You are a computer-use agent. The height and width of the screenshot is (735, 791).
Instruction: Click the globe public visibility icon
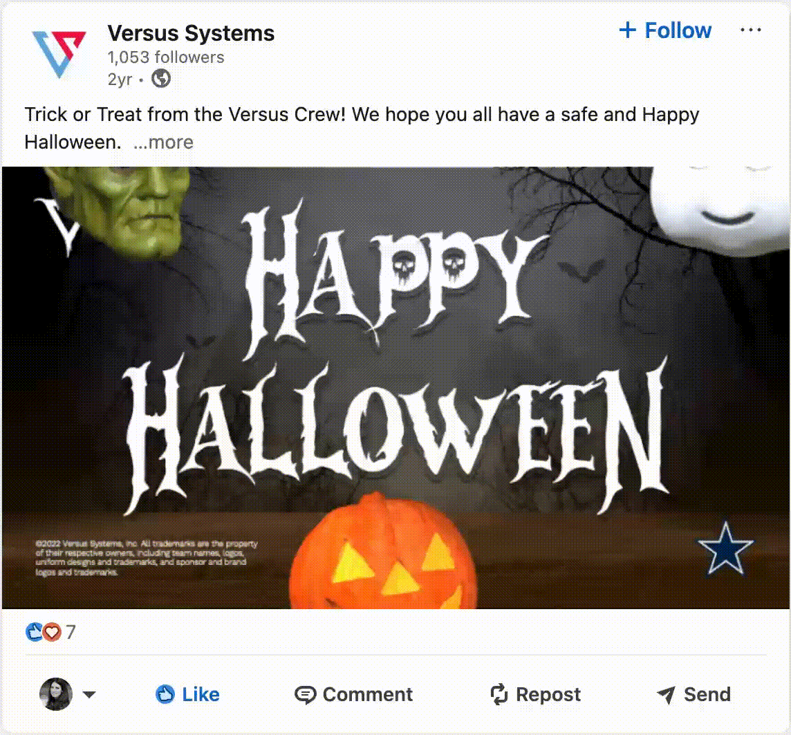coord(161,79)
